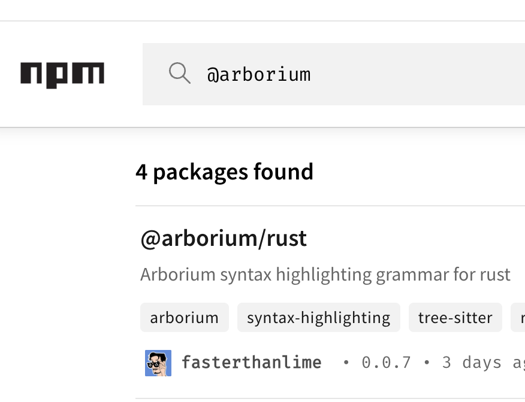Click the 4 packages found heading
The height and width of the screenshot is (402, 525).
coord(225,172)
